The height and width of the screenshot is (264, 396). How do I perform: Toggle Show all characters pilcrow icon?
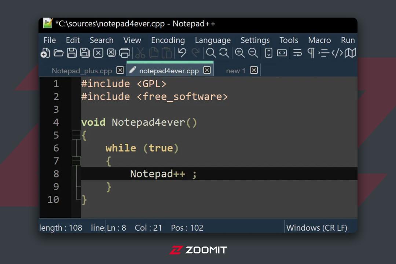311,53
